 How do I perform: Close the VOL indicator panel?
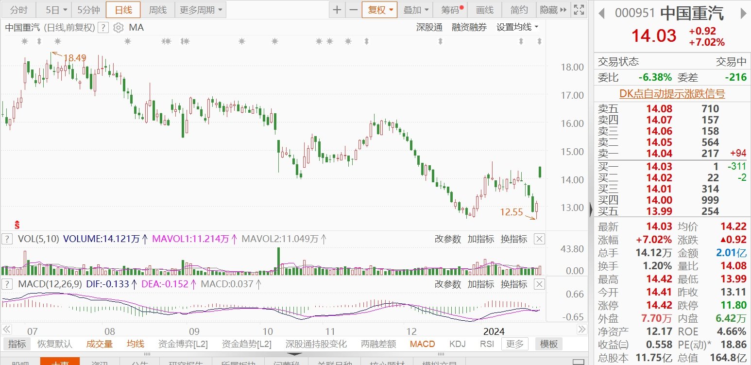539,239
